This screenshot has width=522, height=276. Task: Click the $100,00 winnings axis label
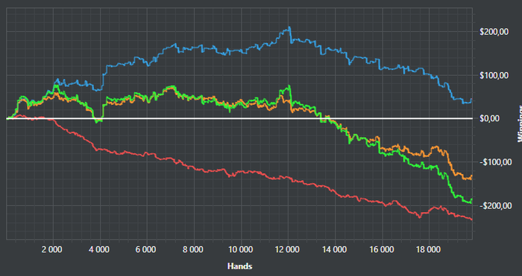click(x=494, y=75)
